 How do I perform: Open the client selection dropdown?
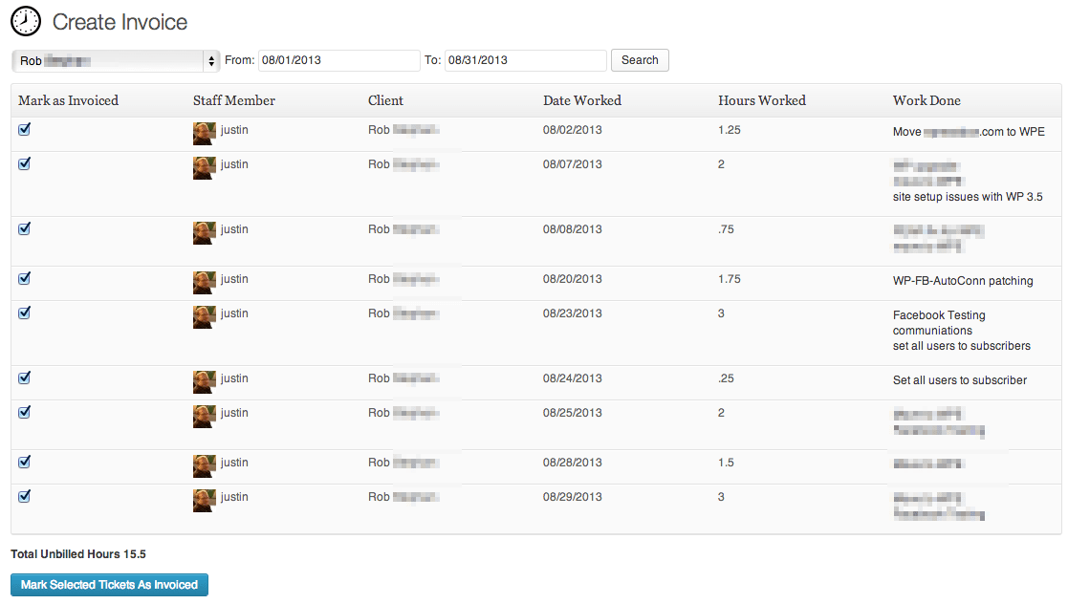coord(116,60)
